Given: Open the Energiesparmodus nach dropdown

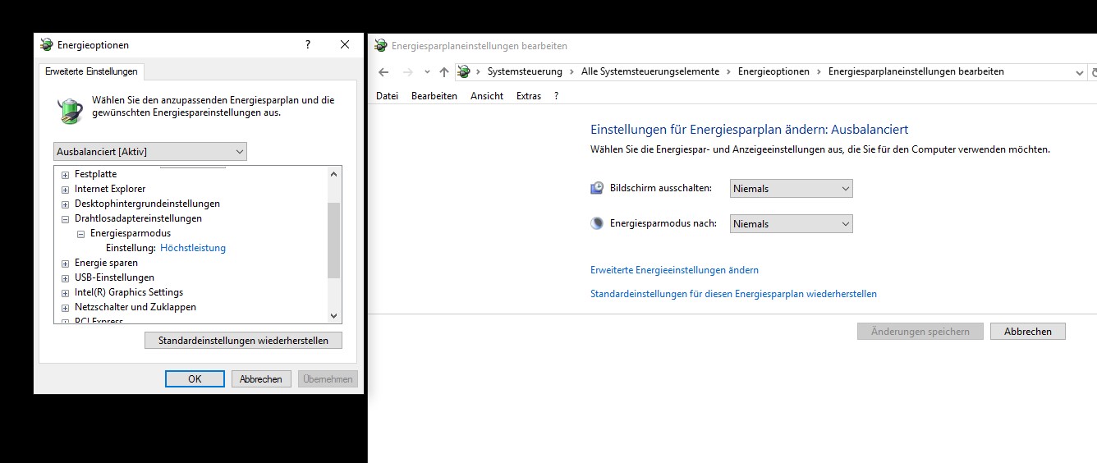Looking at the screenshot, I should [x=792, y=223].
